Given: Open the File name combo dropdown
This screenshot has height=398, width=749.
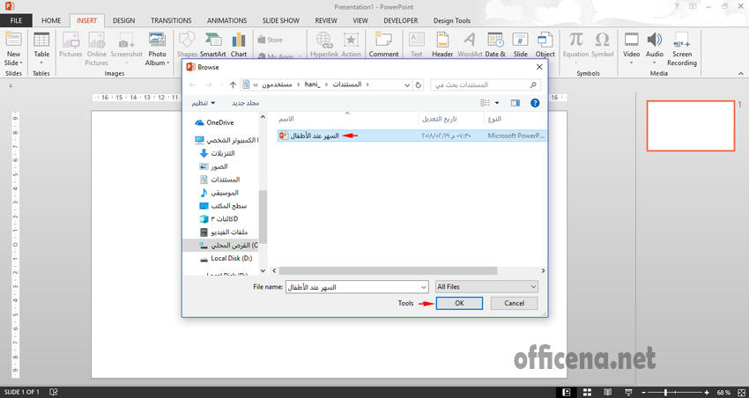Looking at the screenshot, I should (x=424, y=287).
